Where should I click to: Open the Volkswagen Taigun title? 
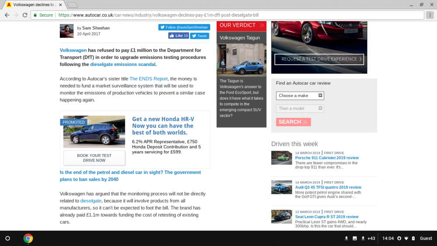(239, 38)
